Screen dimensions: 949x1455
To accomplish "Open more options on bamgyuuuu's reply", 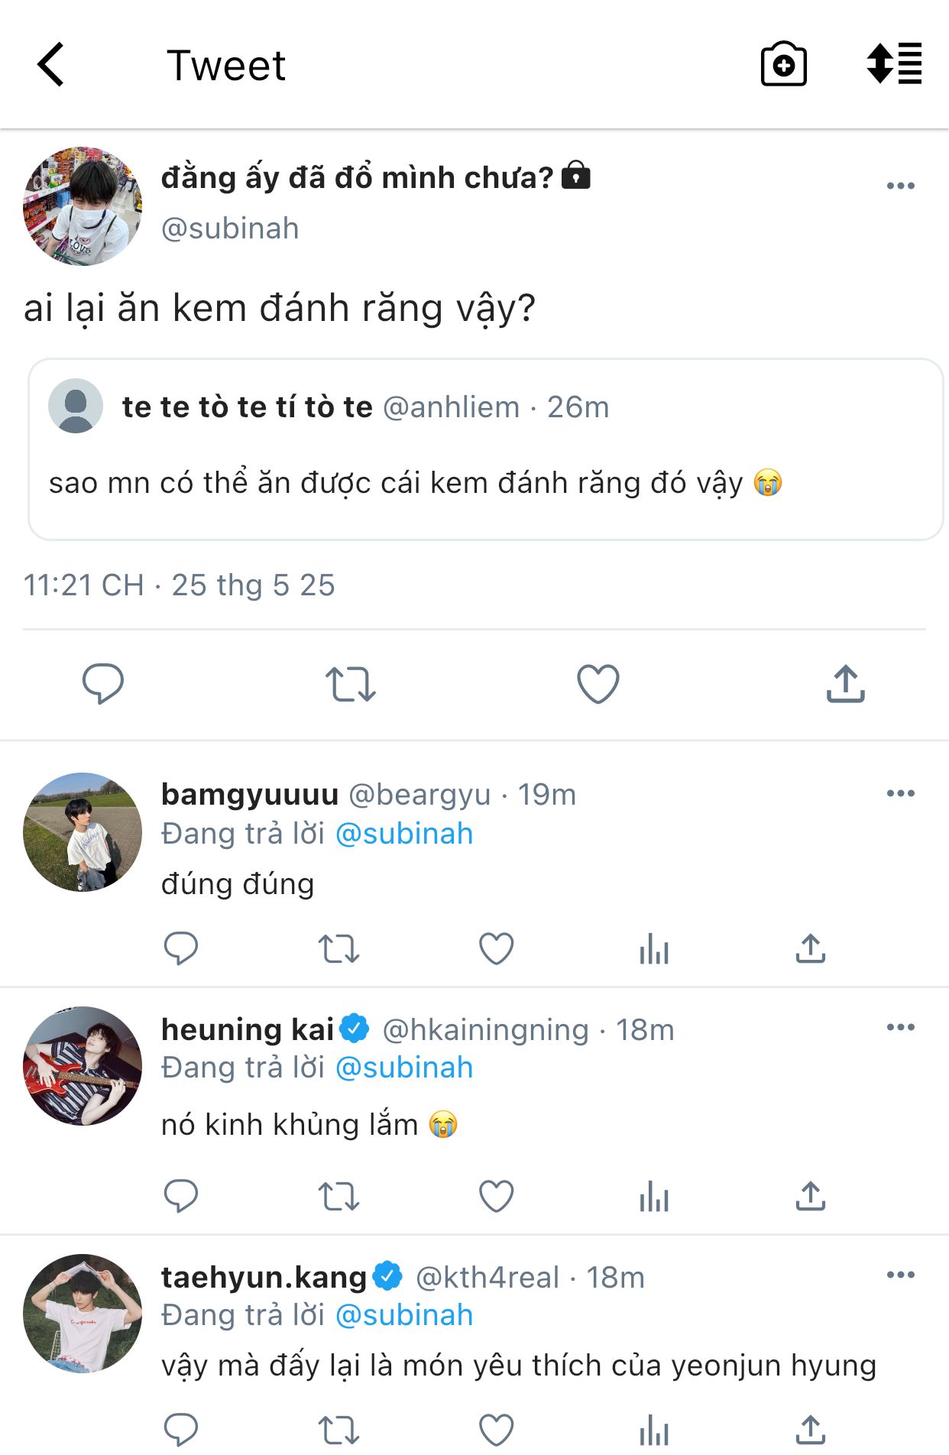I will (900, 793).
